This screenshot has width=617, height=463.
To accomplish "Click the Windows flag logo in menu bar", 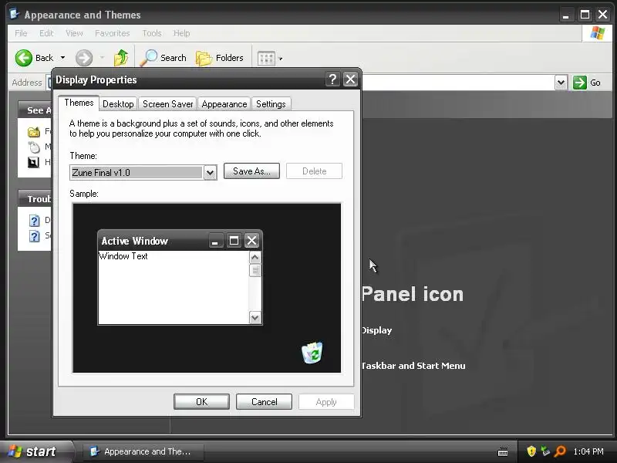I will [x=597, y=33].
